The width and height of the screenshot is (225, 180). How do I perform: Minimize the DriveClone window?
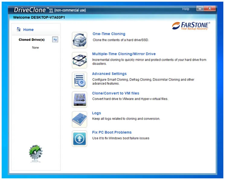[x=200, y=9]
